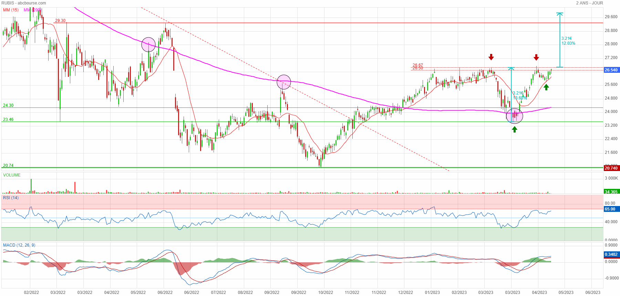Click the 2 ANS - JOUR period label
The image size is (620, 296).
589,3
